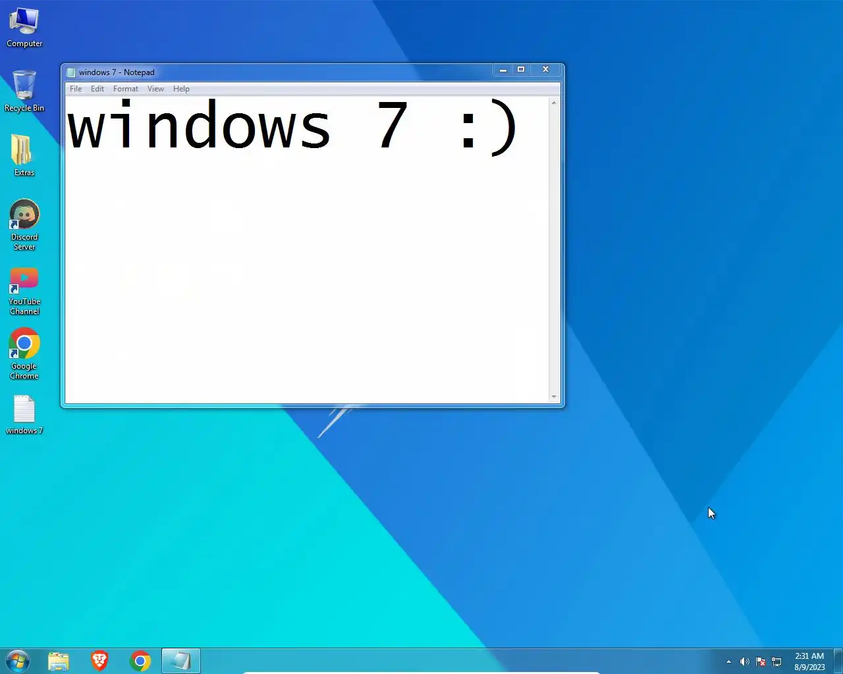Image resolution: width=843 pixels, height=674 pixels.
Task: Click the Notepad scrollbar down arrow
Action: click(554, 397)
